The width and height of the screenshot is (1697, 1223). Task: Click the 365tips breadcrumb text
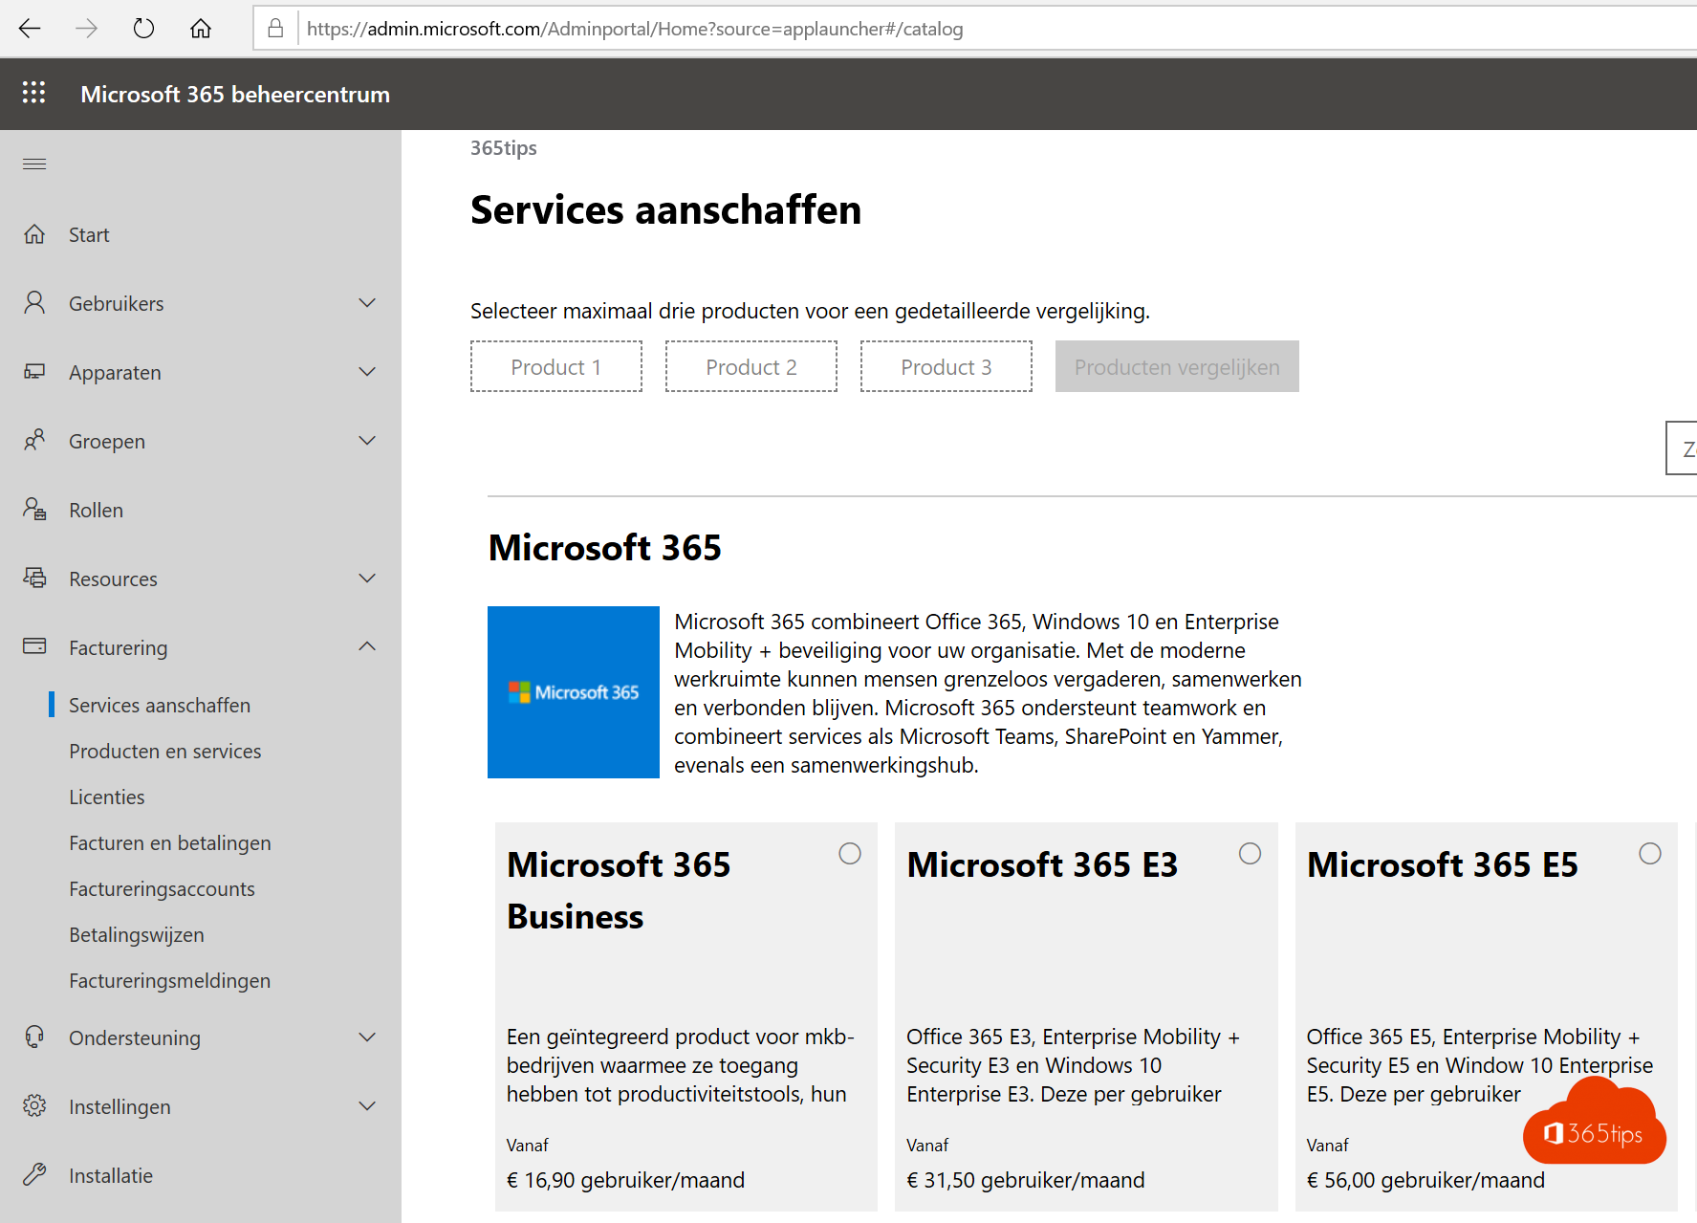(504, 148)
